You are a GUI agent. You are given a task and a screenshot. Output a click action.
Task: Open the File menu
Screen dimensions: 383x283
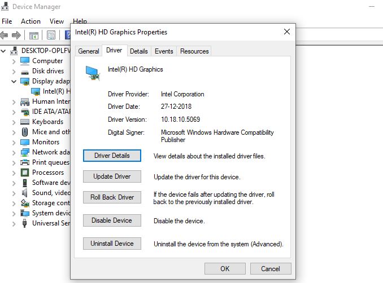pos(7,21)
